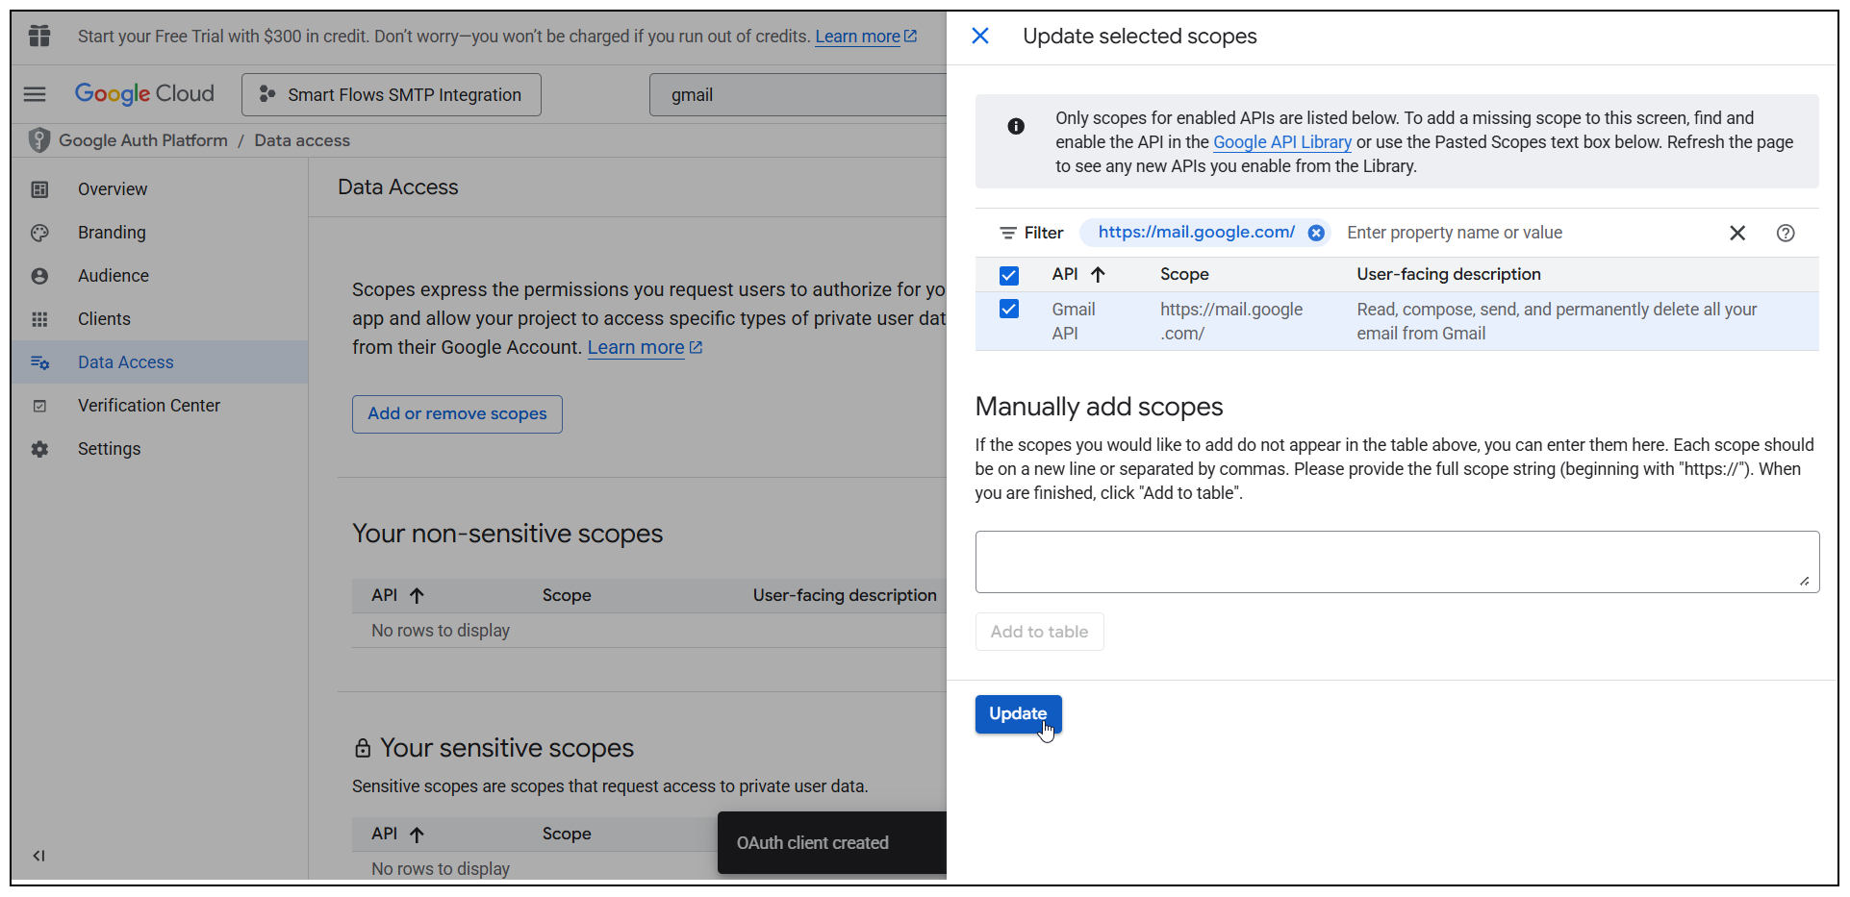Click Learn more in the free trial banner

857,37
